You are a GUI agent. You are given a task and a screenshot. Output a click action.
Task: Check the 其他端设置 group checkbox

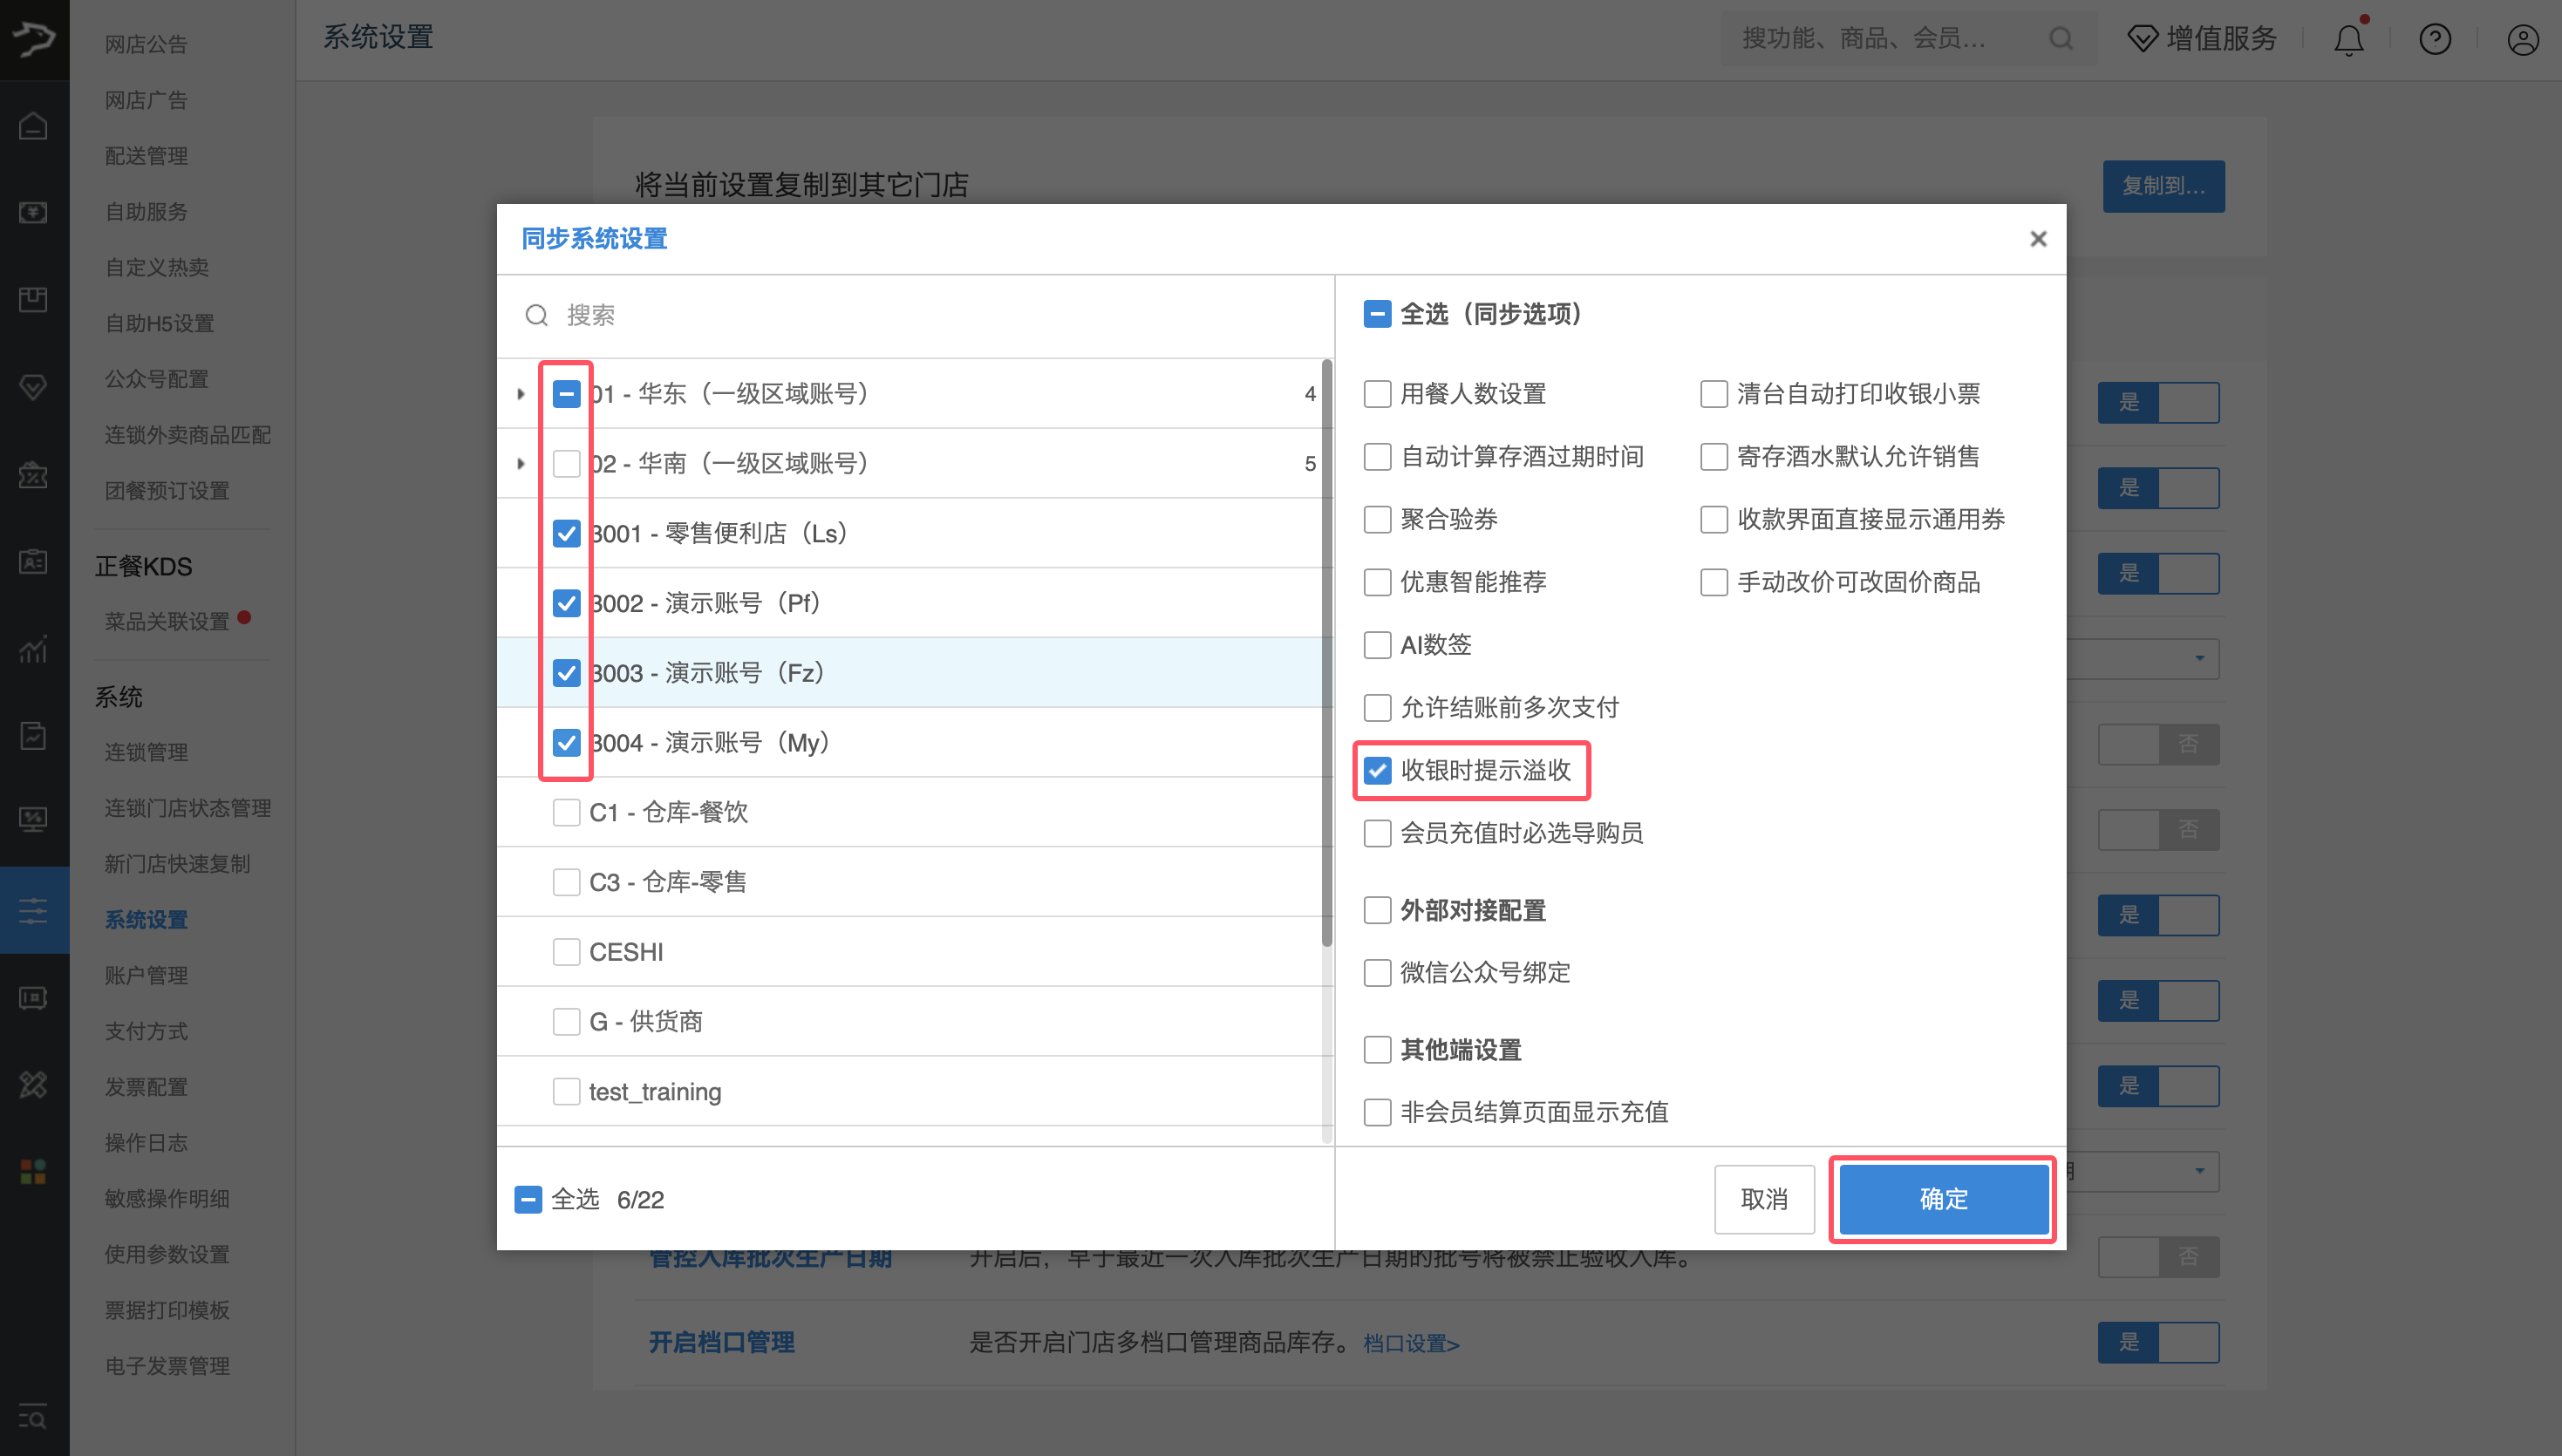pos(1377,1050)
